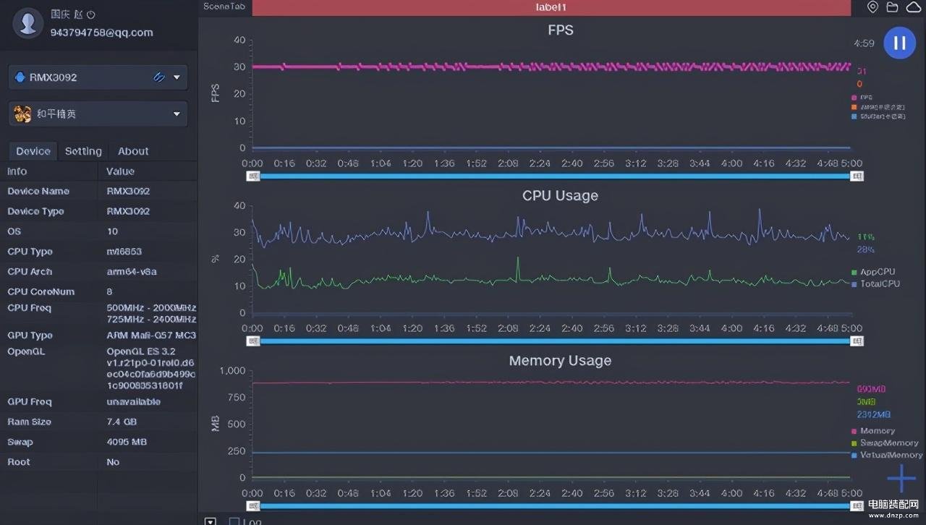Click the user avatar icon

[x=28, y=23]
